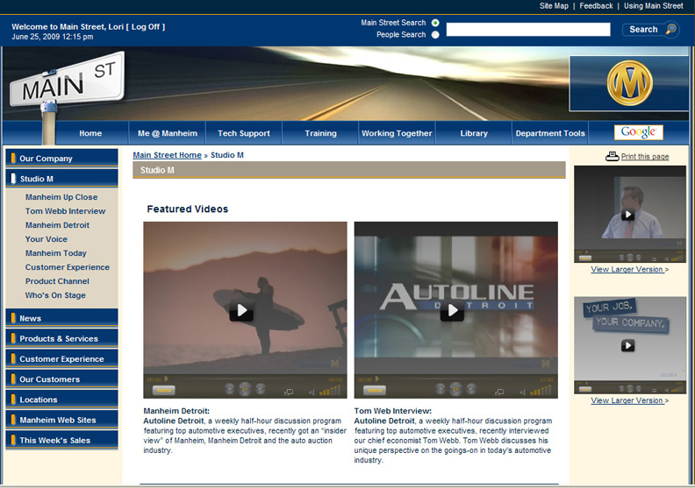The width and height of the screenshot is (695, 488).
Task: Click the Manheim M logo
Action: coord(629,84)
